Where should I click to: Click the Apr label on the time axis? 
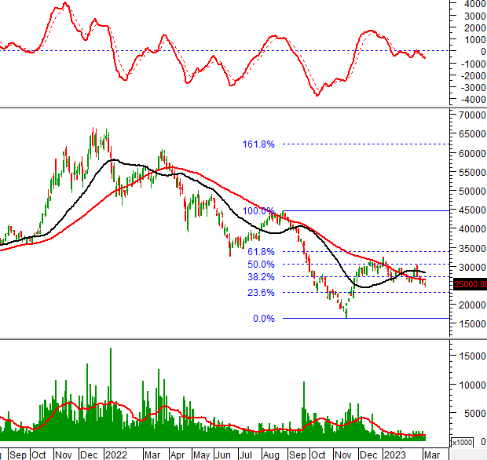coord(177,455)
